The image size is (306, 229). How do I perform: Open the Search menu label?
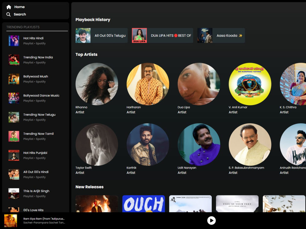click(x=20, y=14)
